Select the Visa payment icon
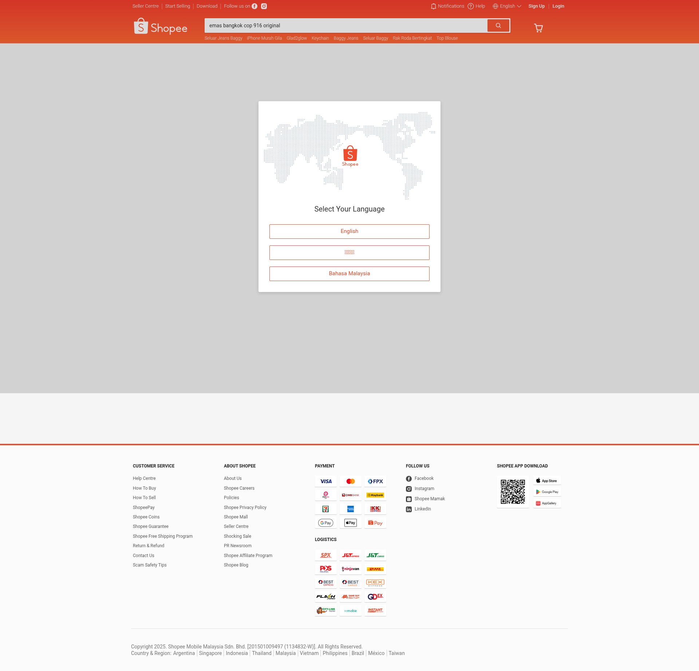The width and height of the screenshot is (699, 671). click(x=326, y=481)
